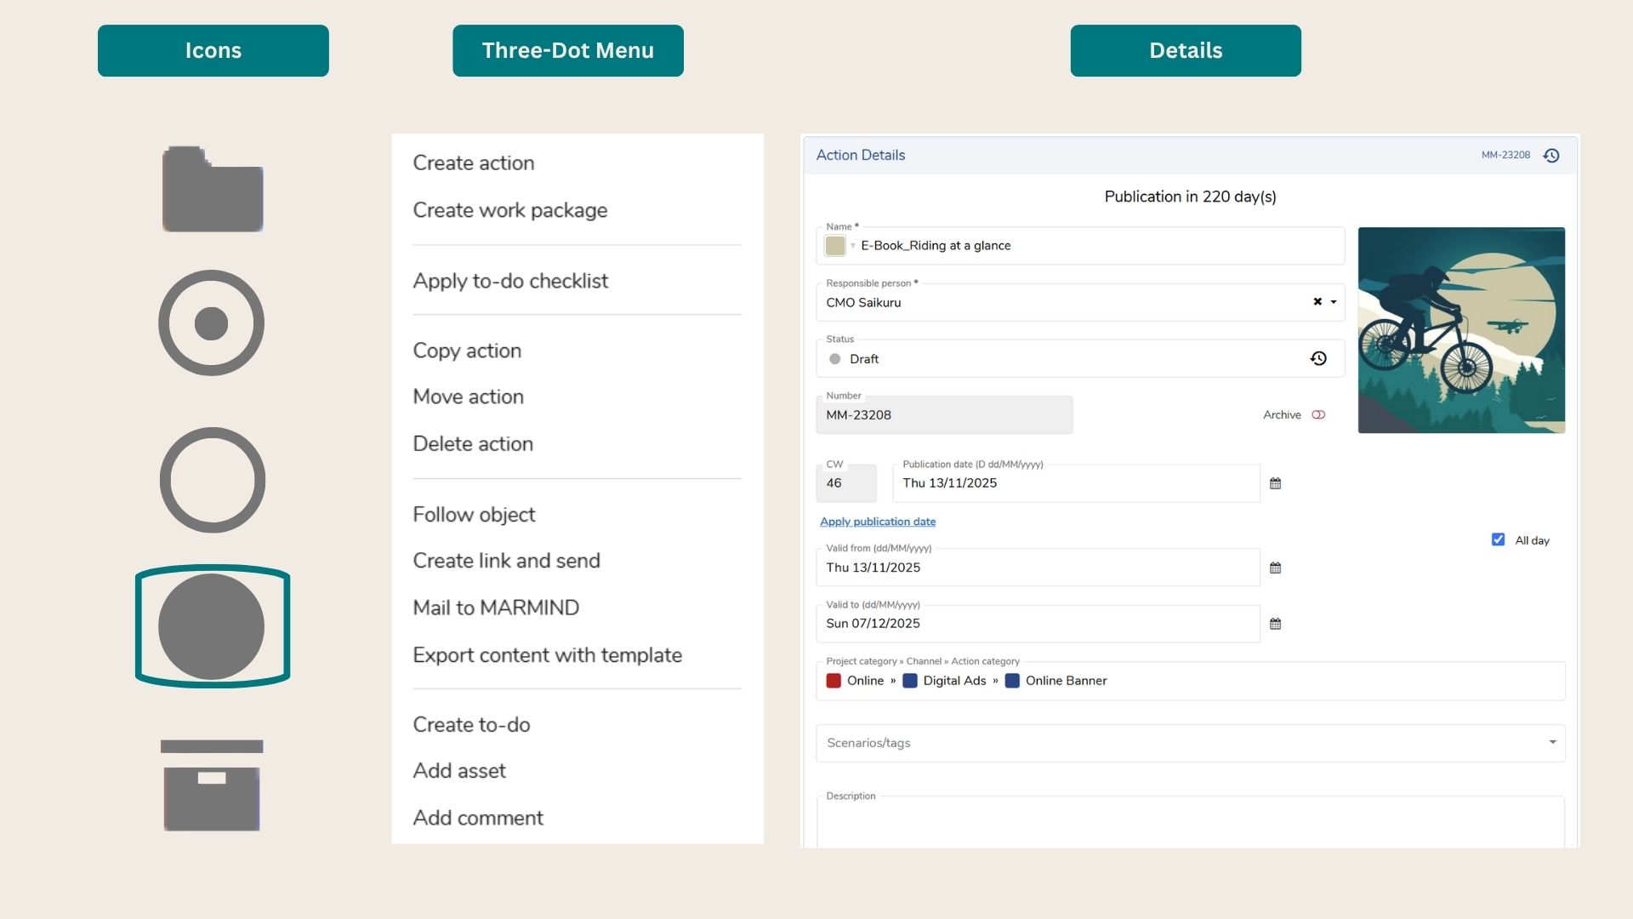Open the Scenarios/tags dropdown

click(x=1552, y=743)
